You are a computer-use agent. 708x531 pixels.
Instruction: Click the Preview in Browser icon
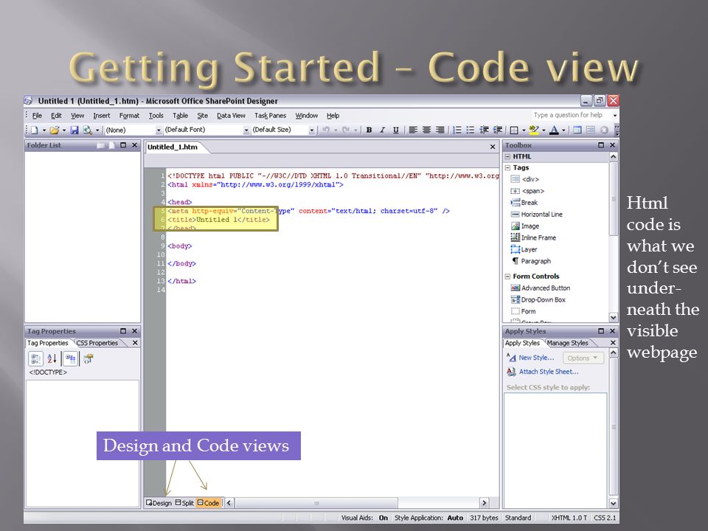point(87,130)
